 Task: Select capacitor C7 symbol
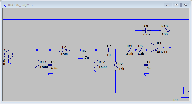pyautogui.click(x=109, y=50)
